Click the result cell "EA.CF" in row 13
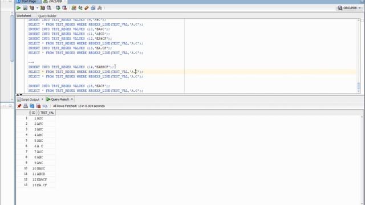The width and height of the screenshot is (365, 205). [x=46, y=185]
